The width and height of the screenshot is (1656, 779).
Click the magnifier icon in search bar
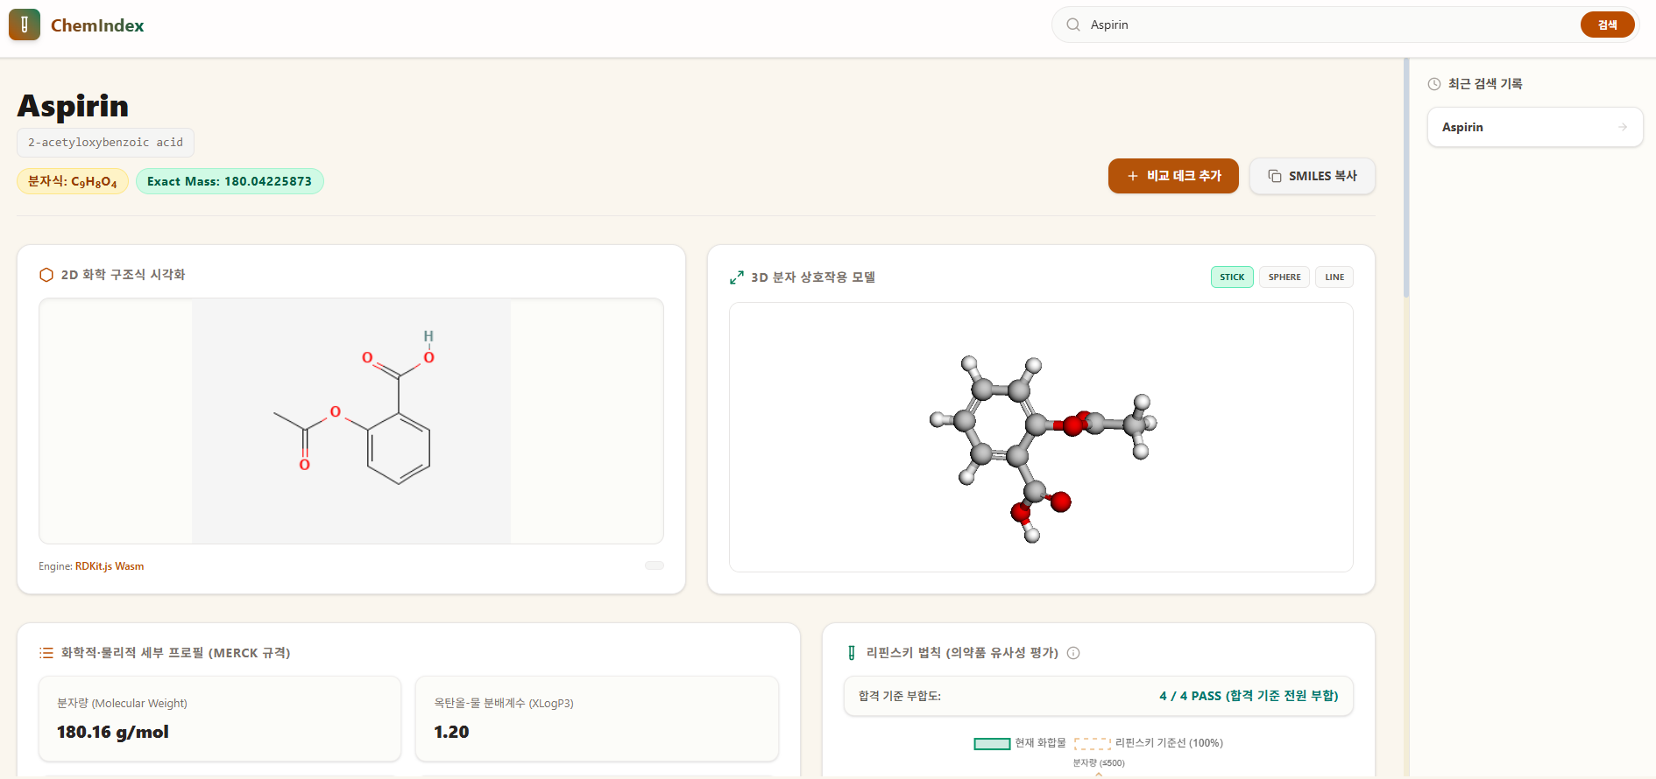pyautogui.click(x=1073, y=25)
